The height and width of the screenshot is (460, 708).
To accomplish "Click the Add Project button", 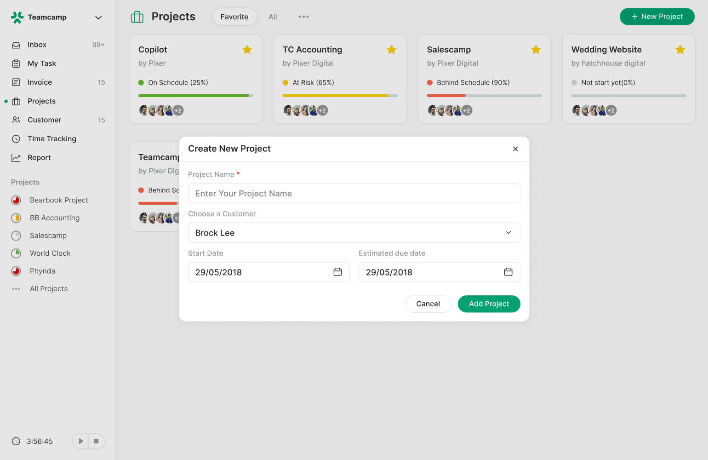I will pyautogui.click(x=489, y=304).
